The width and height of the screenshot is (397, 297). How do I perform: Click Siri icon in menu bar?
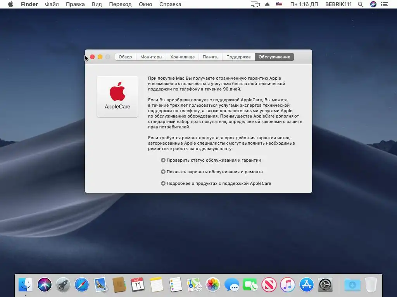[x=373, y=4]
